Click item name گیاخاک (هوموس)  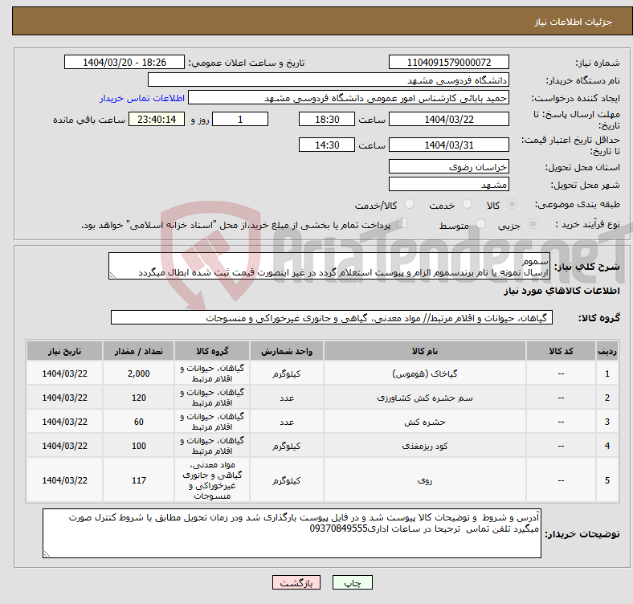[425, 373]
